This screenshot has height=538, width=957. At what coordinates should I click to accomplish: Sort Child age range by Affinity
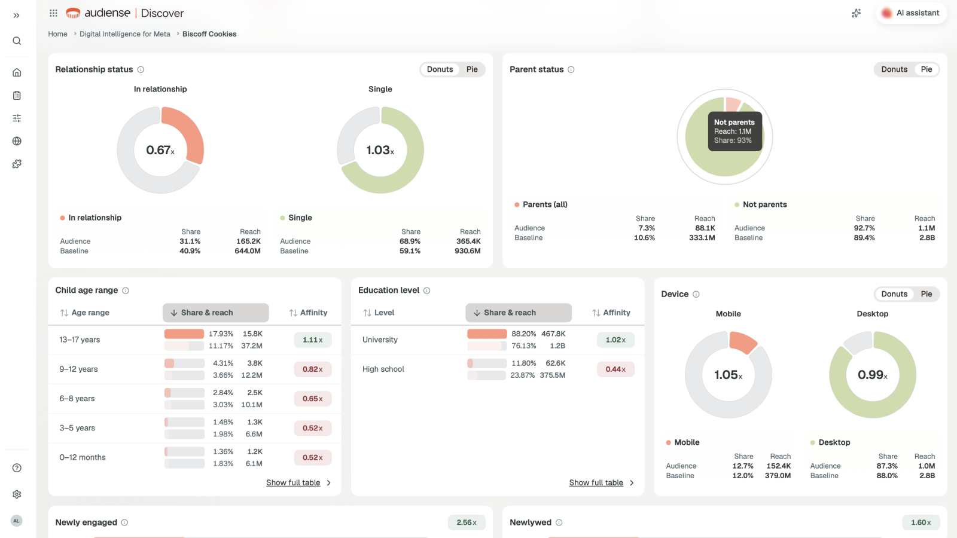pos(308,313)
